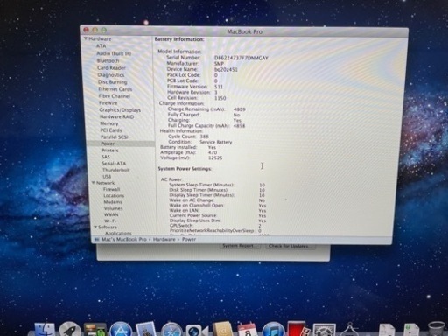Launch Launchpad rocket icon in dock
The height and width of the screenshot is (336, 448).
pyautogui.click(x=70, y=330)
